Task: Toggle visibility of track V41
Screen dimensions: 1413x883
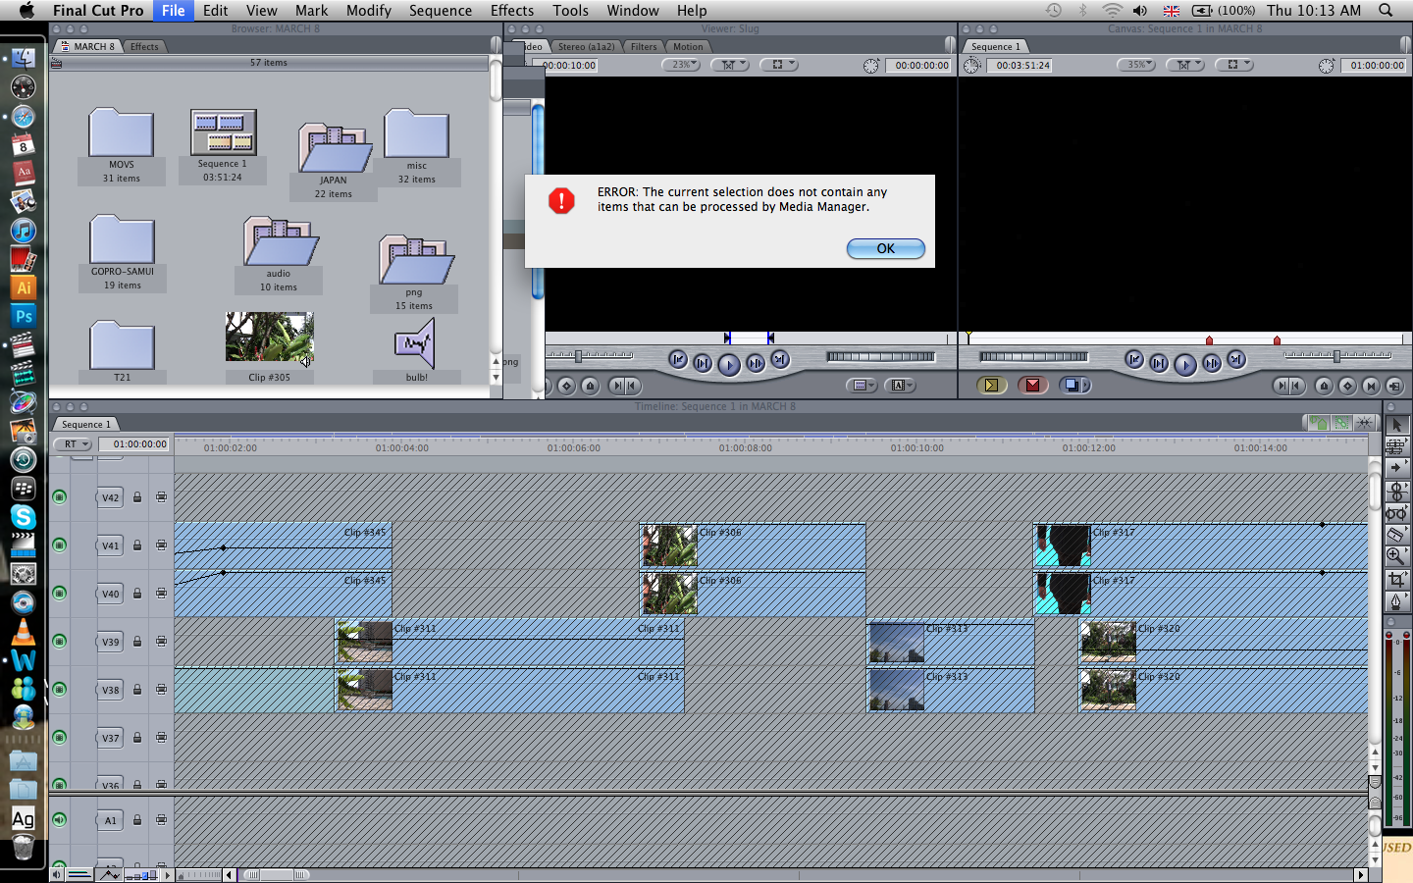Action: click(x=60, y=545)
